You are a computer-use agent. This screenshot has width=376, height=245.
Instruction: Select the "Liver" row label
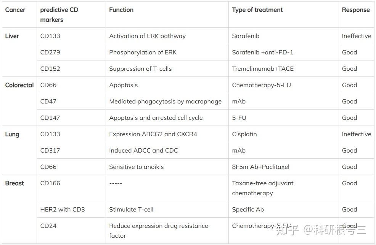pos(12,36)
